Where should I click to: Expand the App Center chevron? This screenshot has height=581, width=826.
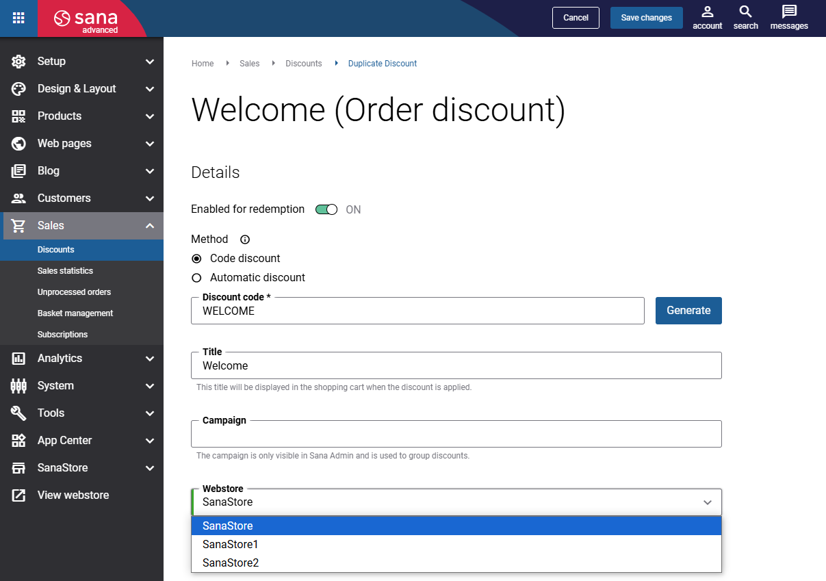150,441
